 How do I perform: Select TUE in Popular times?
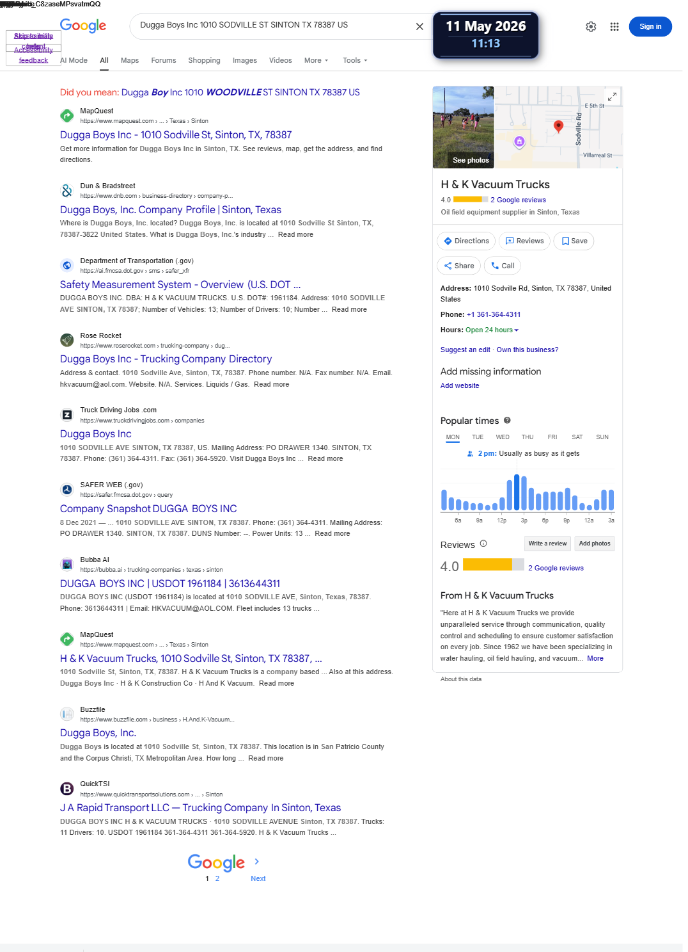point(478,437)
